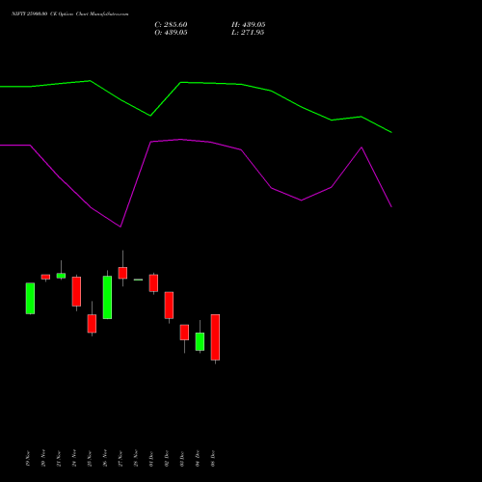Click the tall green candle above 26 Nov
Viewport: 482px width, 482px height.
[107, 297]
